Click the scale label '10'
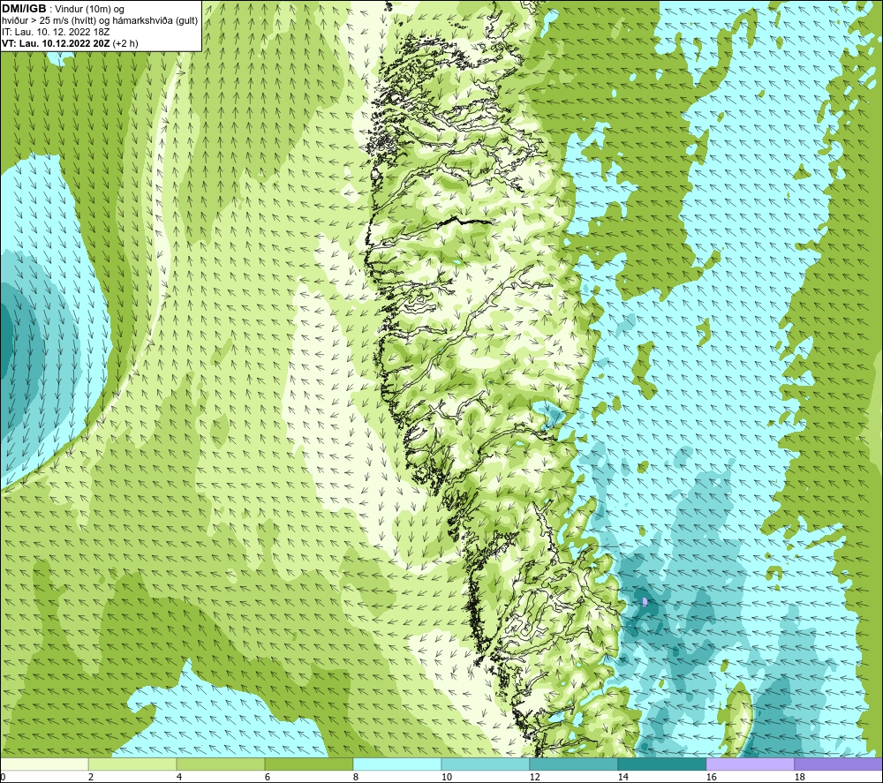883x783 pixels. 446,778
